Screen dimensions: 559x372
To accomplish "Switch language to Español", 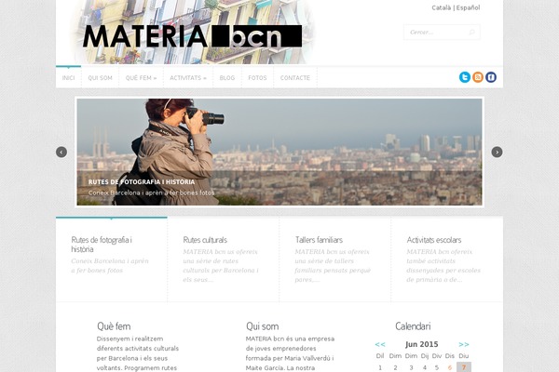I will 468,7.
